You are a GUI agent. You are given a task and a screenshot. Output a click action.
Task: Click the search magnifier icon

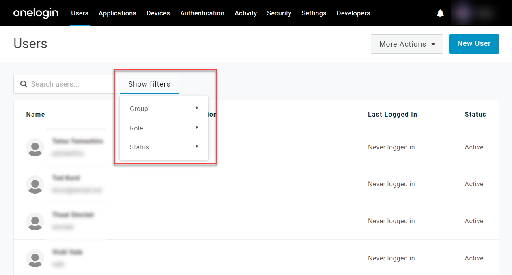(24, 84)
